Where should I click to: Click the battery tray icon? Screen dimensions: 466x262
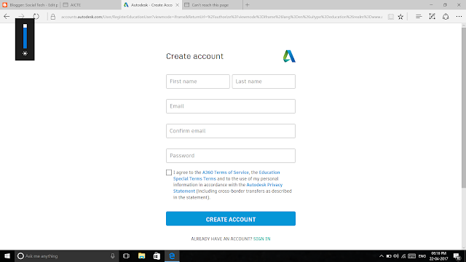389,256
